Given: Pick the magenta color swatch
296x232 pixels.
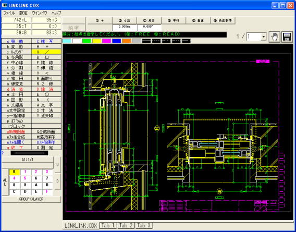Looking at the screenshot, I should 106,41.
